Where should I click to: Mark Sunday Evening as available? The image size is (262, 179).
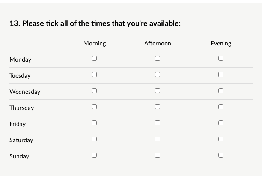[x=221, y=155]
